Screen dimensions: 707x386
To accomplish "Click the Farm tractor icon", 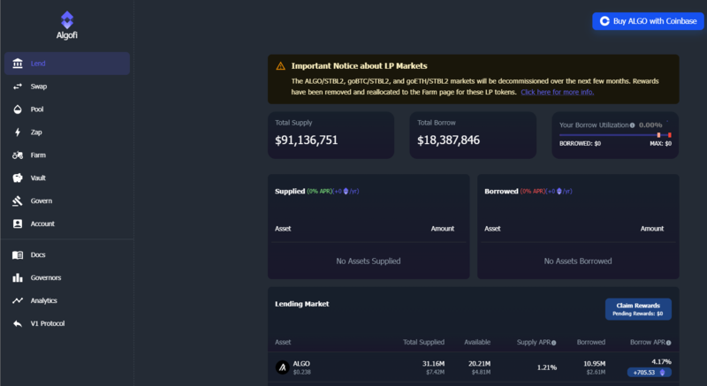I will (x=18, y=155).
